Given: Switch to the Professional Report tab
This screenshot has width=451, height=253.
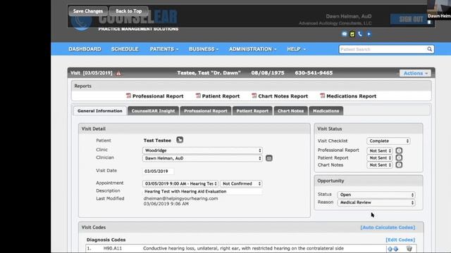Looking at the screenshot, I should point(206,111).
